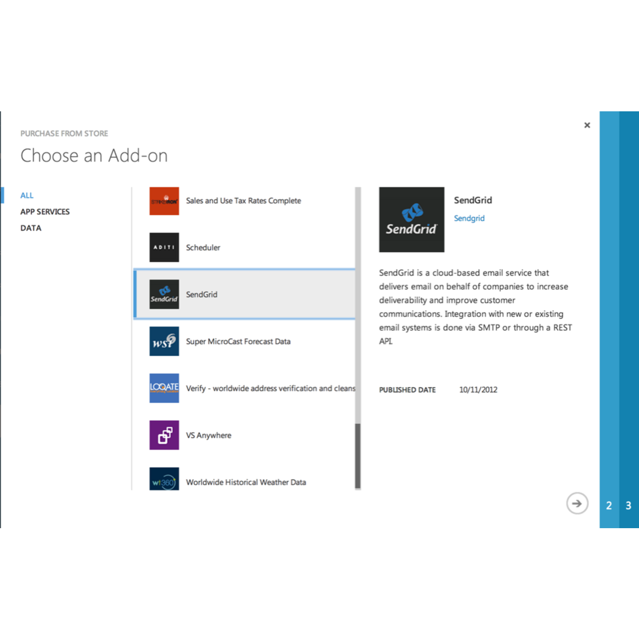Switch to DATA category

click(31, 228)
